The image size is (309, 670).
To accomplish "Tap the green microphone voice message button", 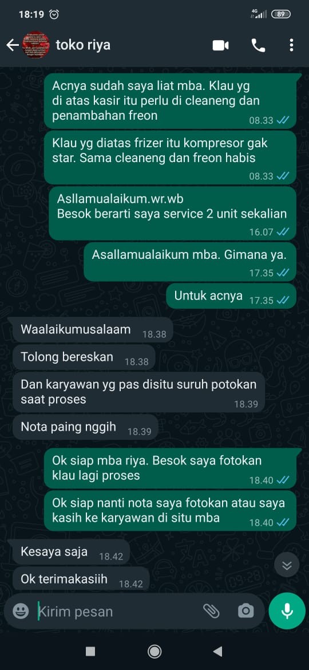I will (287, 610).
